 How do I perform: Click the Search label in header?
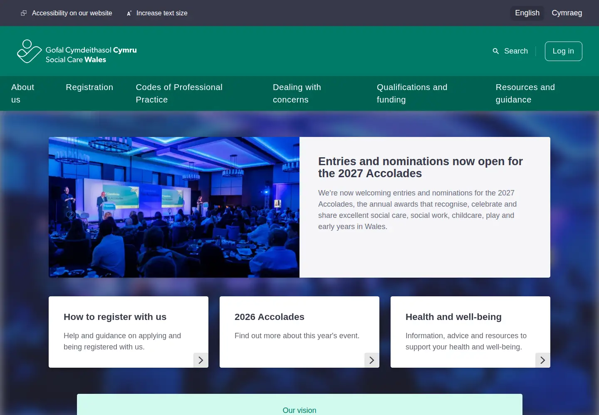[516, 51]
